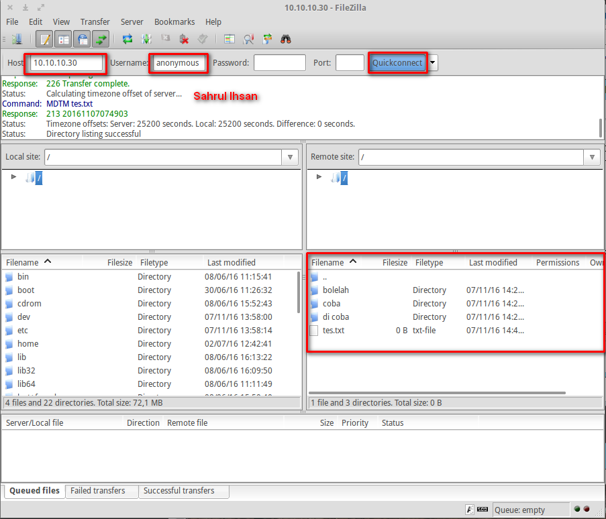
Task: Select the local cdrom directory
Action: coord(150,304)
